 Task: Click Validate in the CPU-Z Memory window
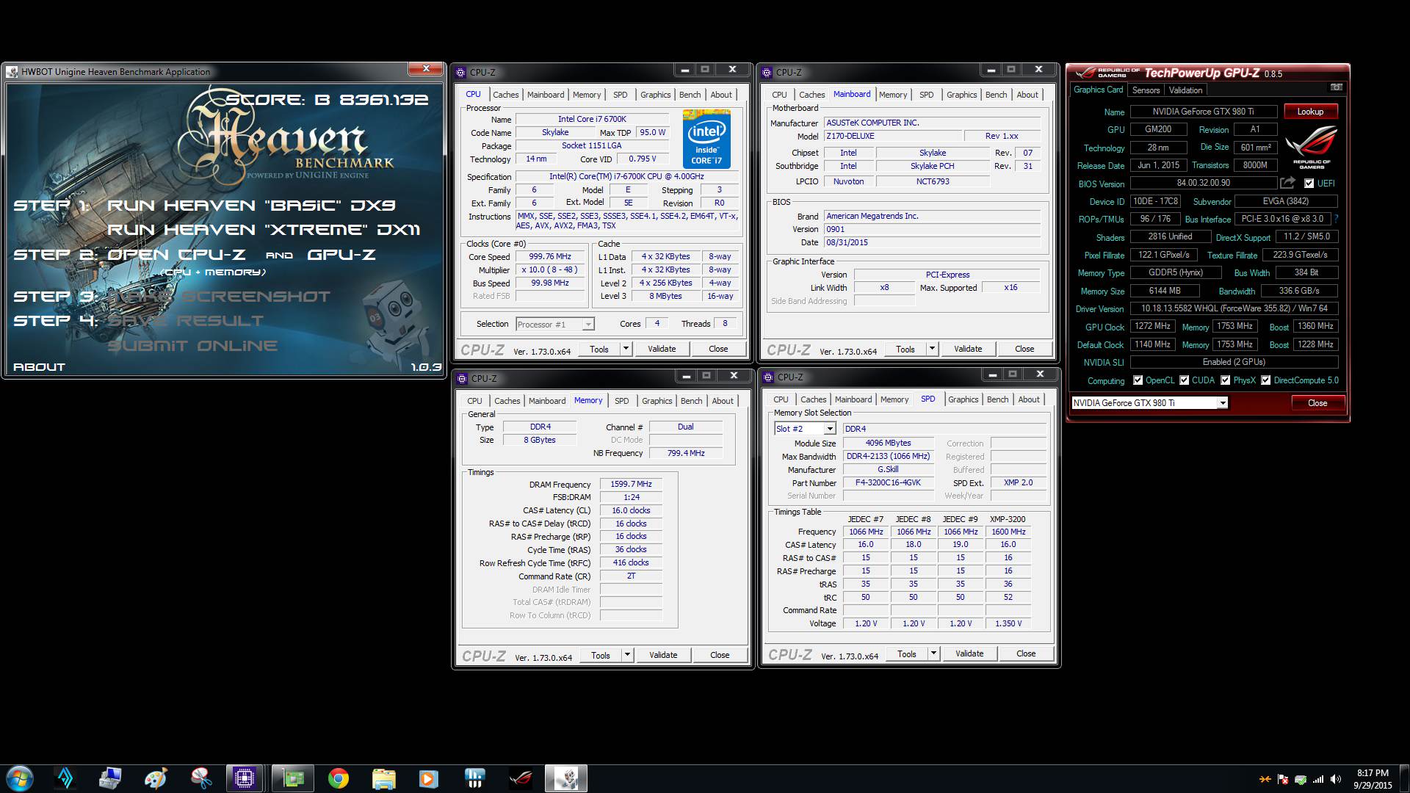[x=663, y=655]
